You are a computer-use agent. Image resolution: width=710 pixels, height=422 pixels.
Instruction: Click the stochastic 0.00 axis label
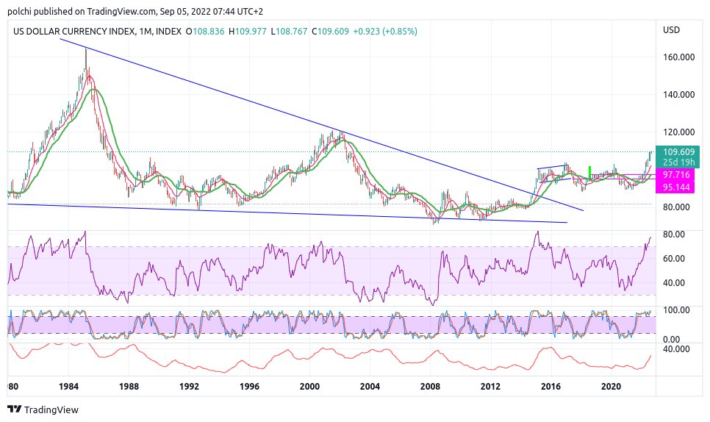coord(672,339)
